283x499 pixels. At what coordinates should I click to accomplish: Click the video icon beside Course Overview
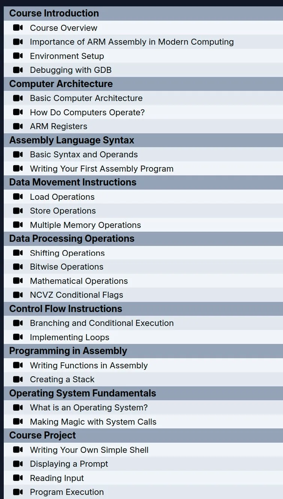click(18, 28)
